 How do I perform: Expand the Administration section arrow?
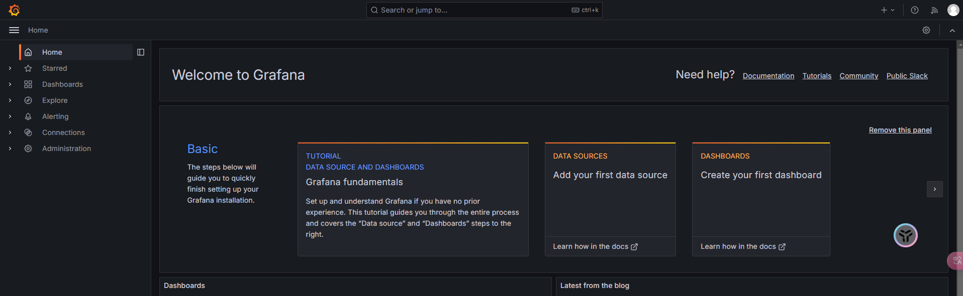pyautogui.click(x=10, y=149)
